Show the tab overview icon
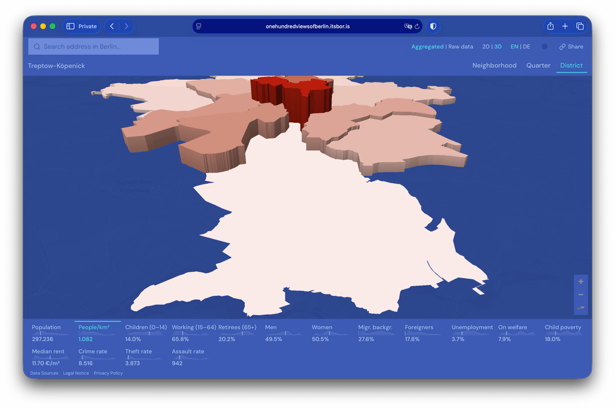 click(580, 26)
